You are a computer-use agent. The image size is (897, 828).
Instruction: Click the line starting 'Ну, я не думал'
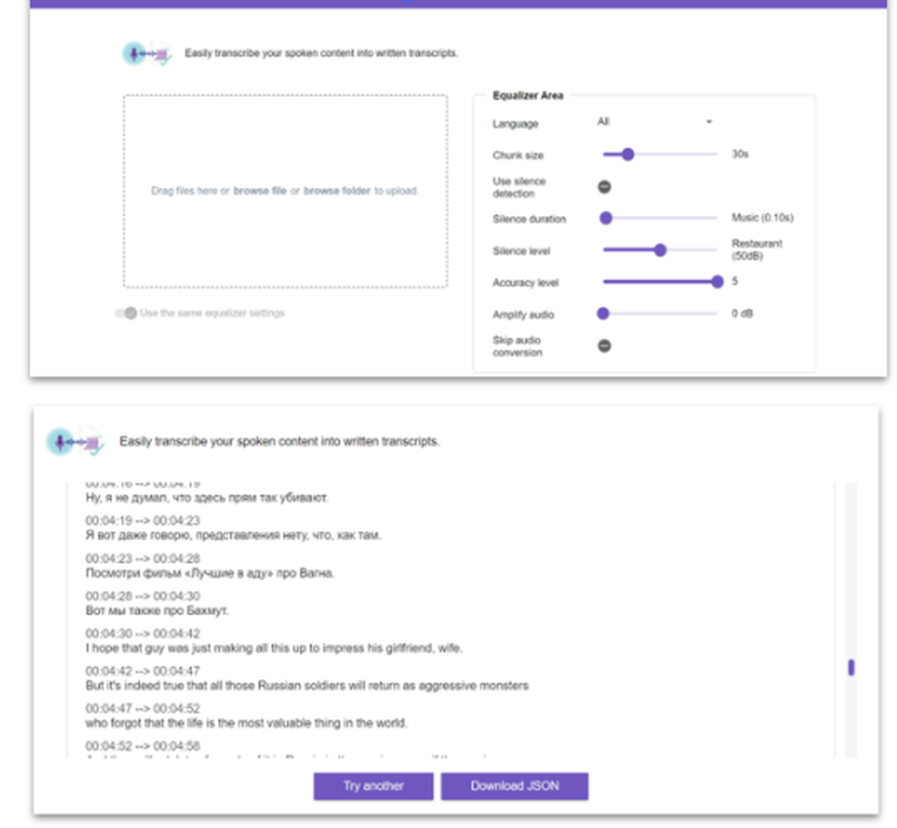click(207, 498)
